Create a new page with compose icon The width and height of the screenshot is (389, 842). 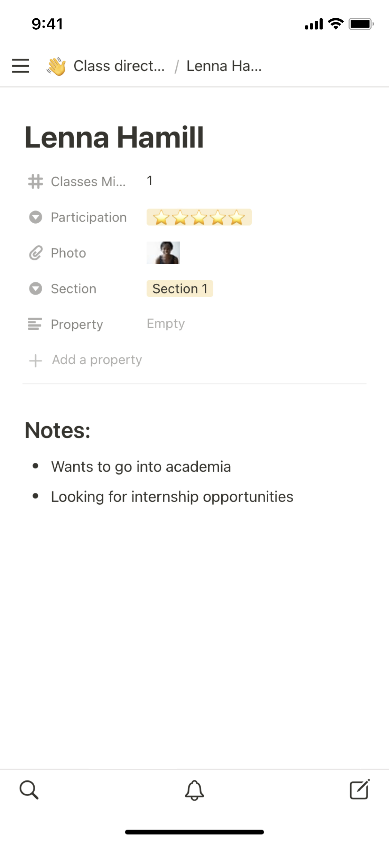360,789
